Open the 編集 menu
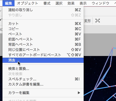 tap(9, 3)
